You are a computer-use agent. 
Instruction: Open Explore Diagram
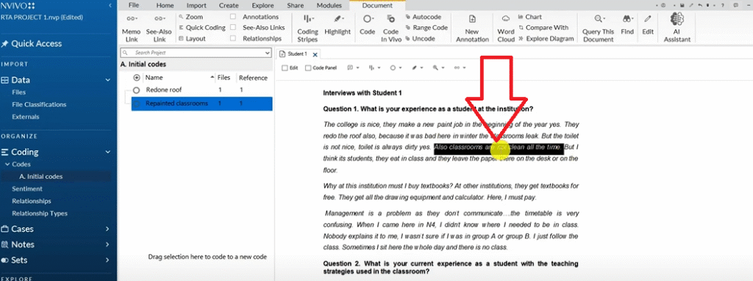546,38
